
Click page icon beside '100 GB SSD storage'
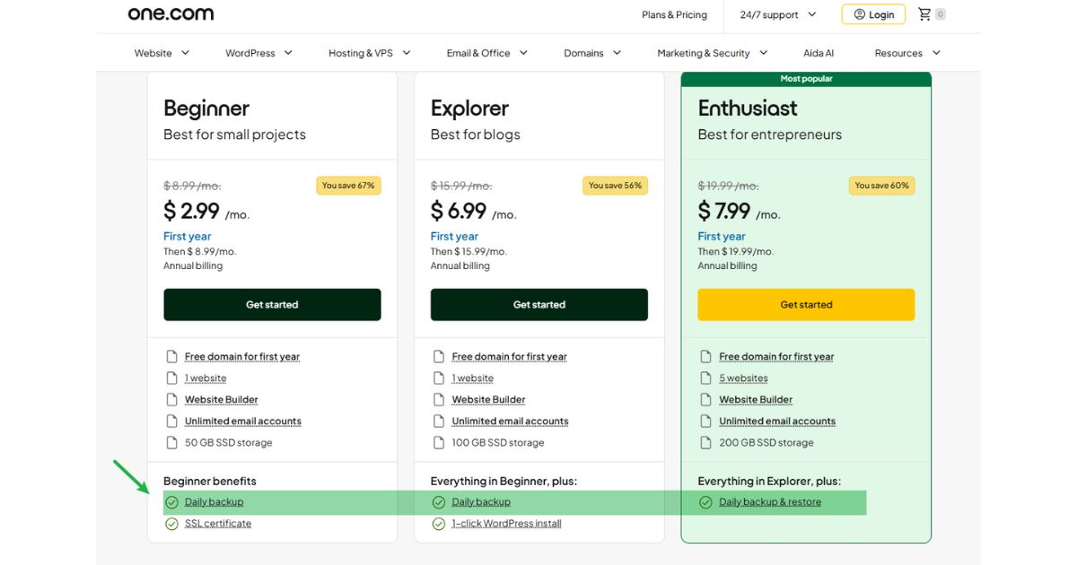point(439,442)
